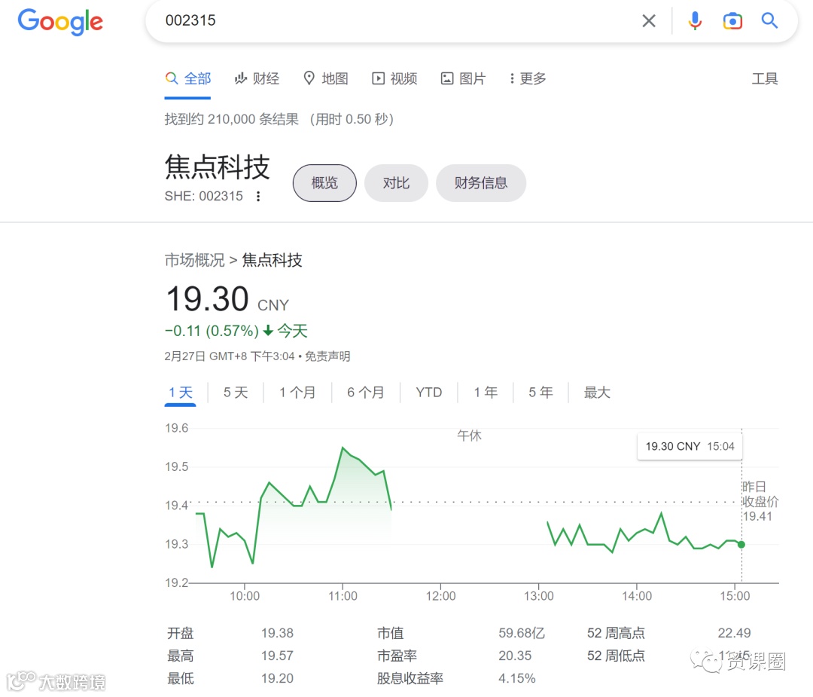Screen dimensions: 813x697
Task: Switch to the 地图 tab
Action: 326,79
